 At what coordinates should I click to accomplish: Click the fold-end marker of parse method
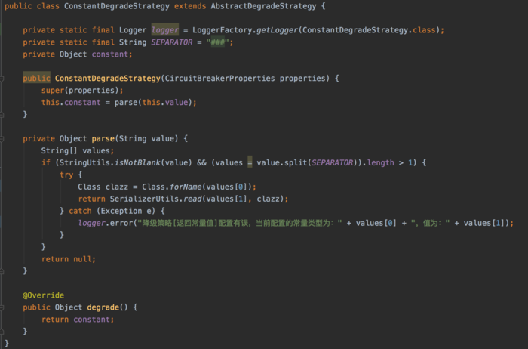click(x=2, y=271)
